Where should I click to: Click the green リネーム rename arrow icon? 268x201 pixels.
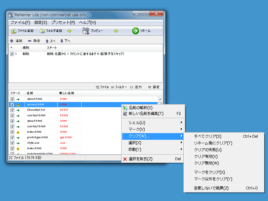(x=135, y=31)
